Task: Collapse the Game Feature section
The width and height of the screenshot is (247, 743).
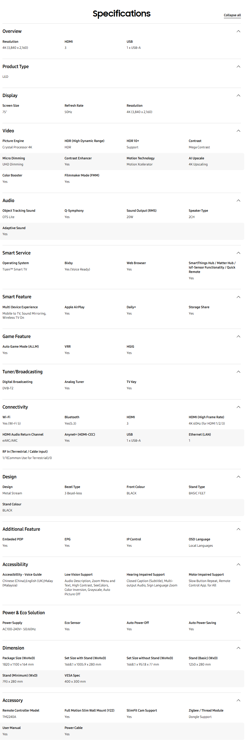Action: click(x=238, y=337)
